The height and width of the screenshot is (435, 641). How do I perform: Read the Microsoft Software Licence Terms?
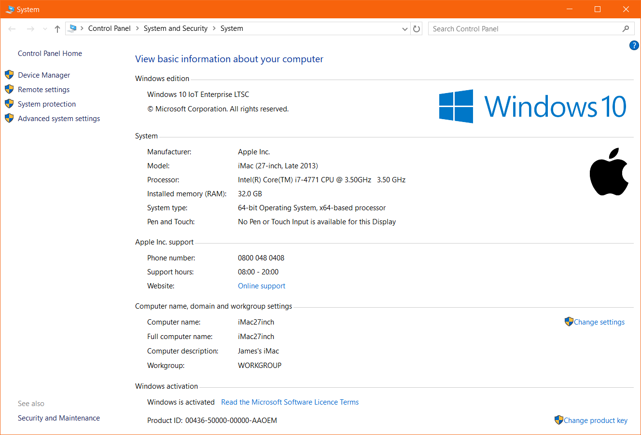(x=290, y=402)
